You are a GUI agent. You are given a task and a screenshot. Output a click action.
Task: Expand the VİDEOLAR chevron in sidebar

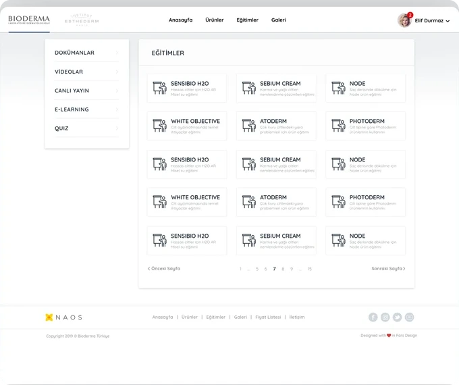pyautogui.click(x=117, y=72)
